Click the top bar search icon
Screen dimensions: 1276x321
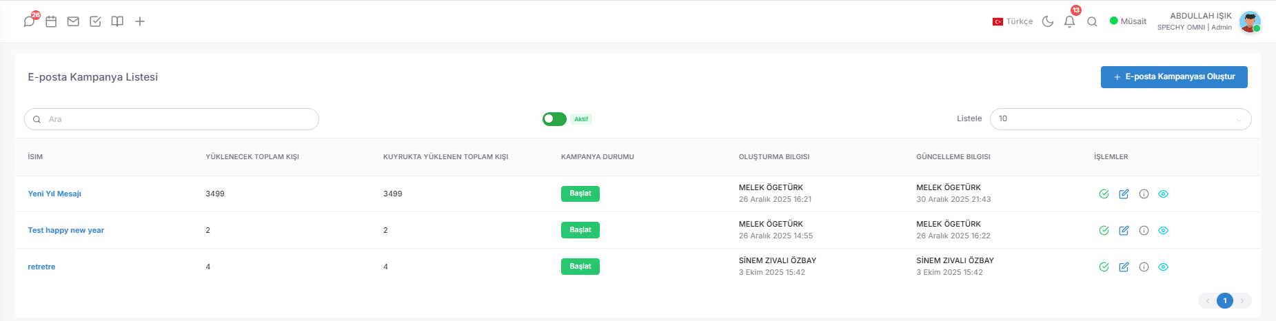click(x=1092, y=21)
